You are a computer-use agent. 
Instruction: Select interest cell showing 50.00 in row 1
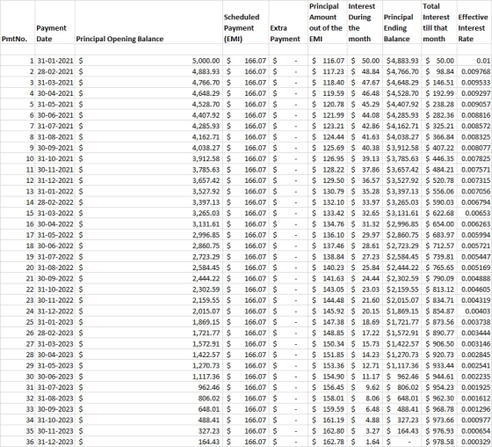pos(365,61)
